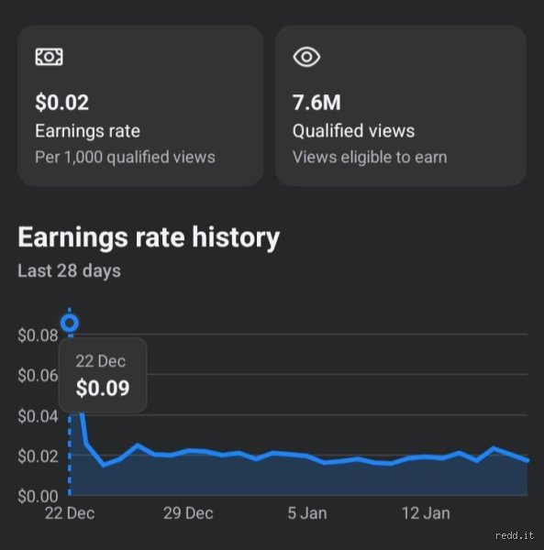The image size is (544, 550).
Task: Click the 'Last 28 days' label
Action: 69,270
